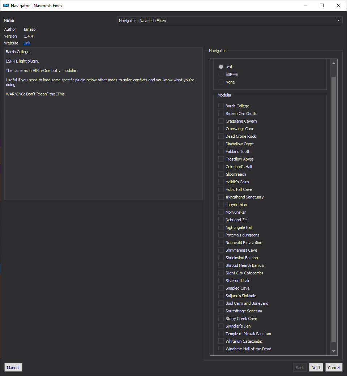Open the Name dropdown arrow
347x376 pixels.
[x=339, y=20]
